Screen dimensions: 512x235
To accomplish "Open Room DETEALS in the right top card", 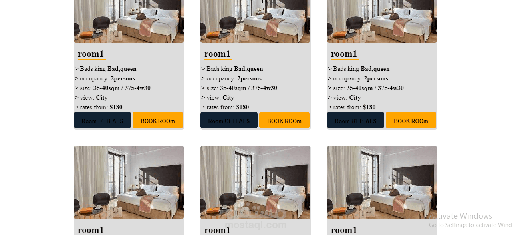I will 355,120.
